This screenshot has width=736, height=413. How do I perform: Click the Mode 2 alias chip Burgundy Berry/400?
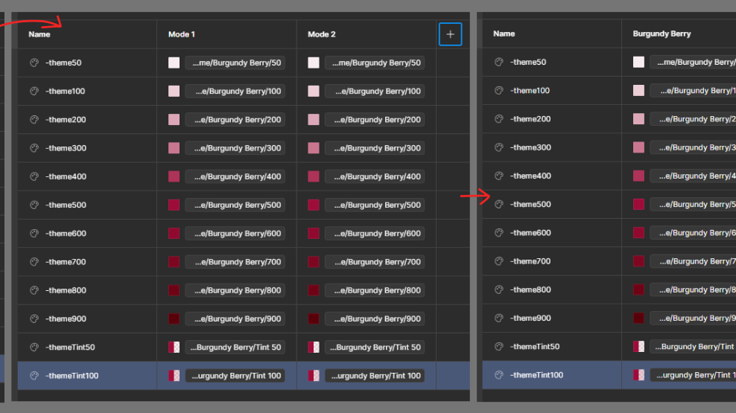(x=375, y=176)
